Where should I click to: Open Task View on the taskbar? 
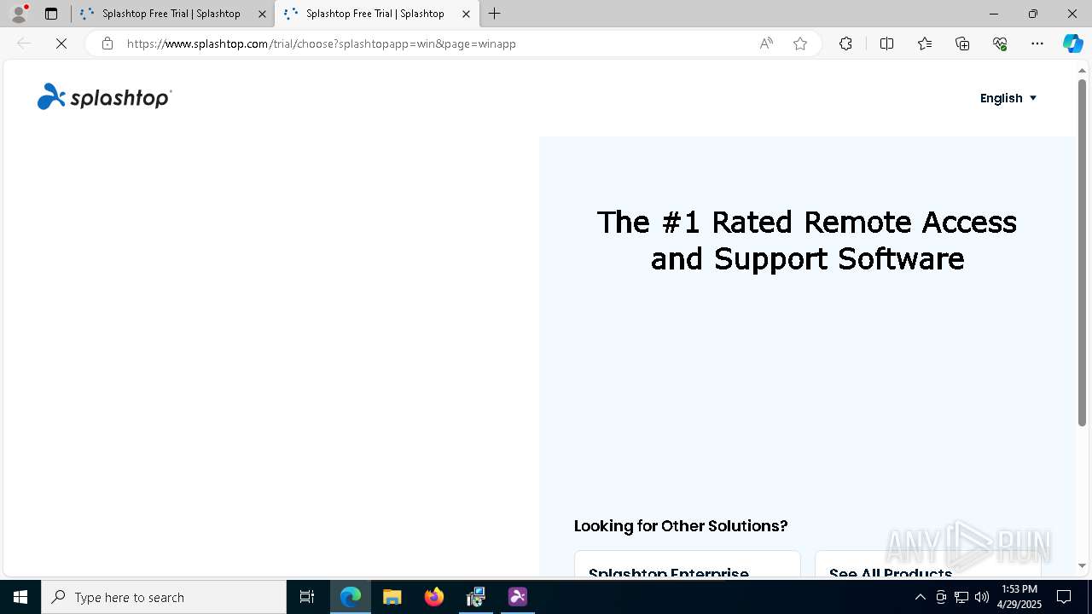[x=307, y=597]
